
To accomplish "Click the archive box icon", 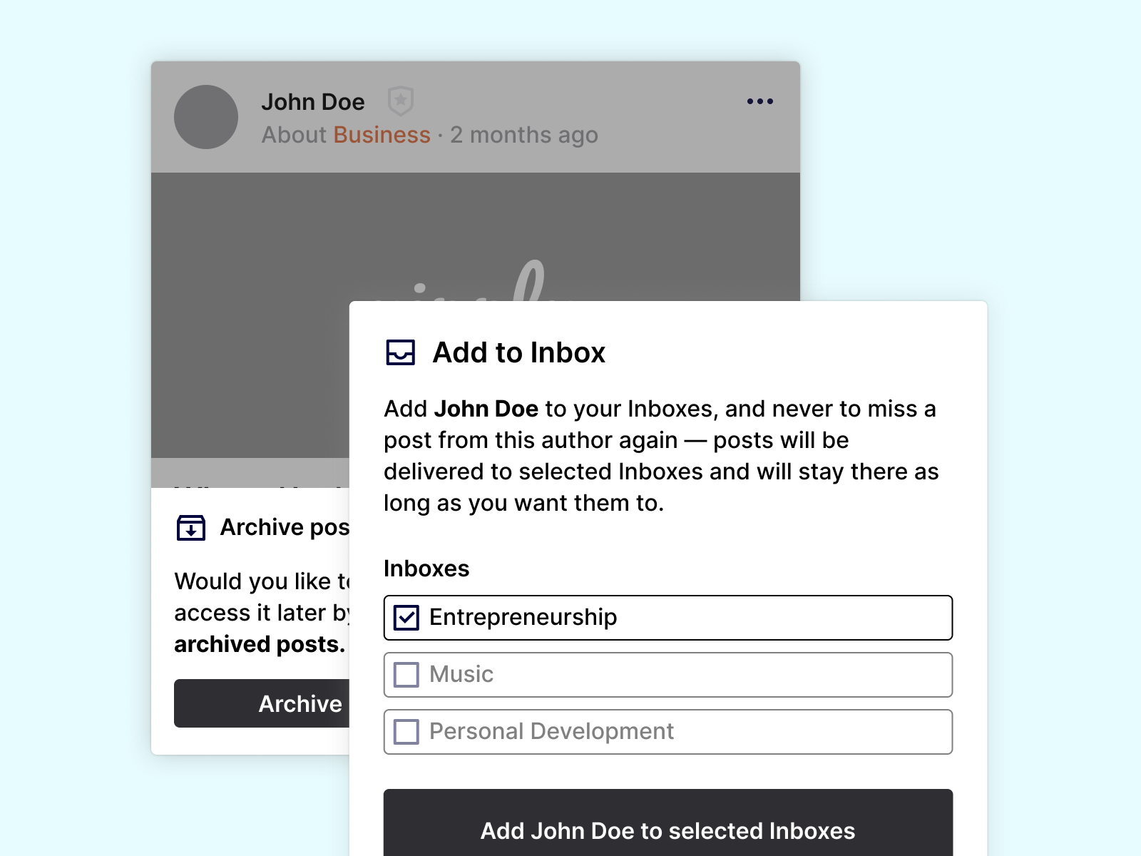I will point(191,528).
